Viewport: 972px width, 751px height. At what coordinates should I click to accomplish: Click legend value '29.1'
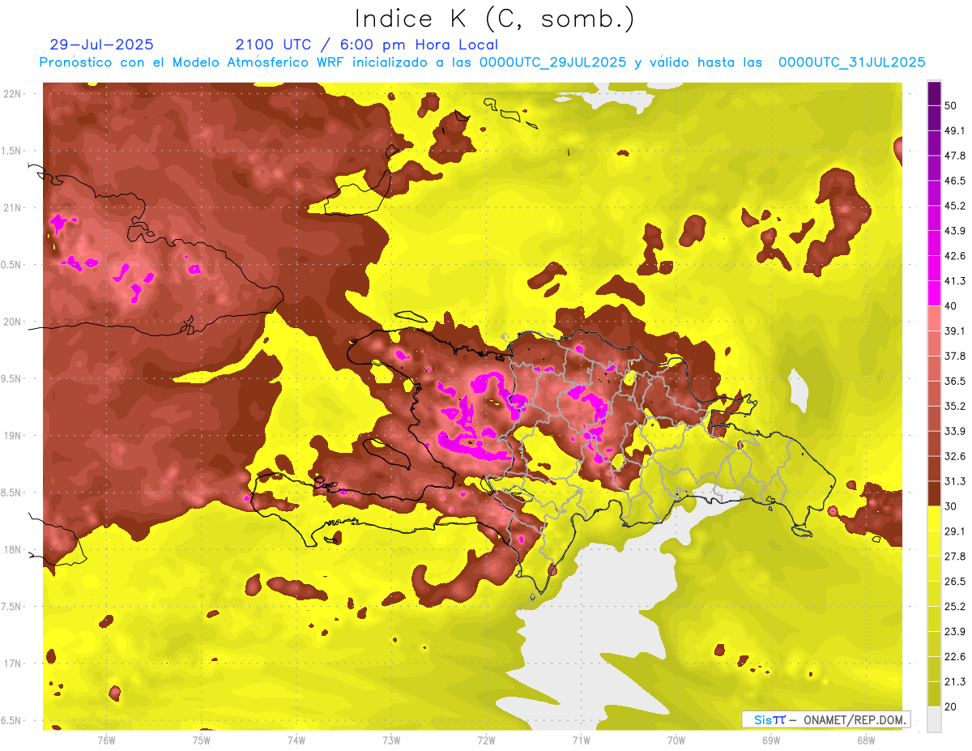955,531
